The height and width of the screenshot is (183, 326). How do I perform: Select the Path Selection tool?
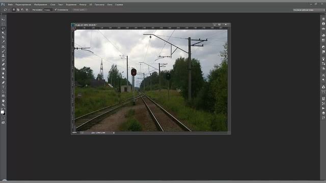pyautogui.click(x=3, y=91)
